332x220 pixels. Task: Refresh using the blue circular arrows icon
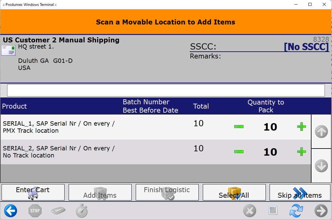[296, 211]
